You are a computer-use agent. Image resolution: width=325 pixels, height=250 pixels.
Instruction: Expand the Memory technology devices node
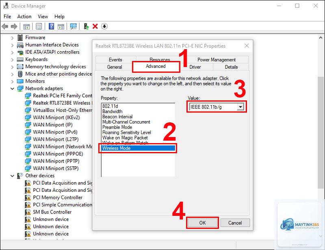[12, 67]
